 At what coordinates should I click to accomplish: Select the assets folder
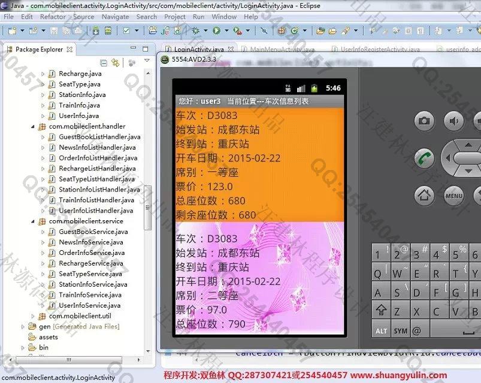tap(48, 337)
